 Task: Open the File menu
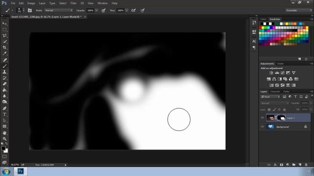[x=13, y=3]
